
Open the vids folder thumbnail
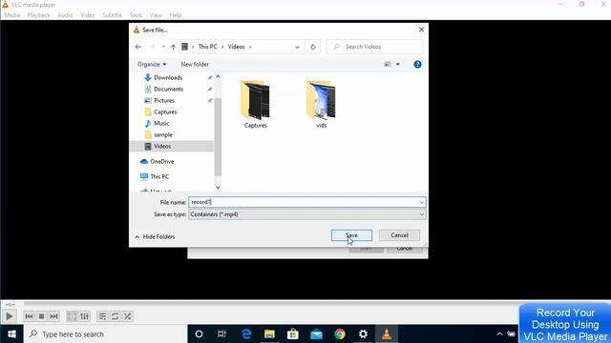click(x=321, y=104)
